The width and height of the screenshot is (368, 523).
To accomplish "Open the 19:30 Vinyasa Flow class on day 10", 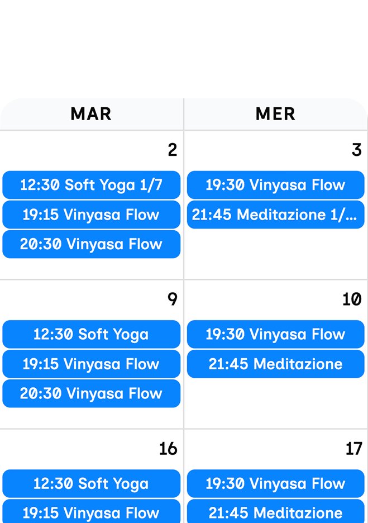I will (275, 334).
